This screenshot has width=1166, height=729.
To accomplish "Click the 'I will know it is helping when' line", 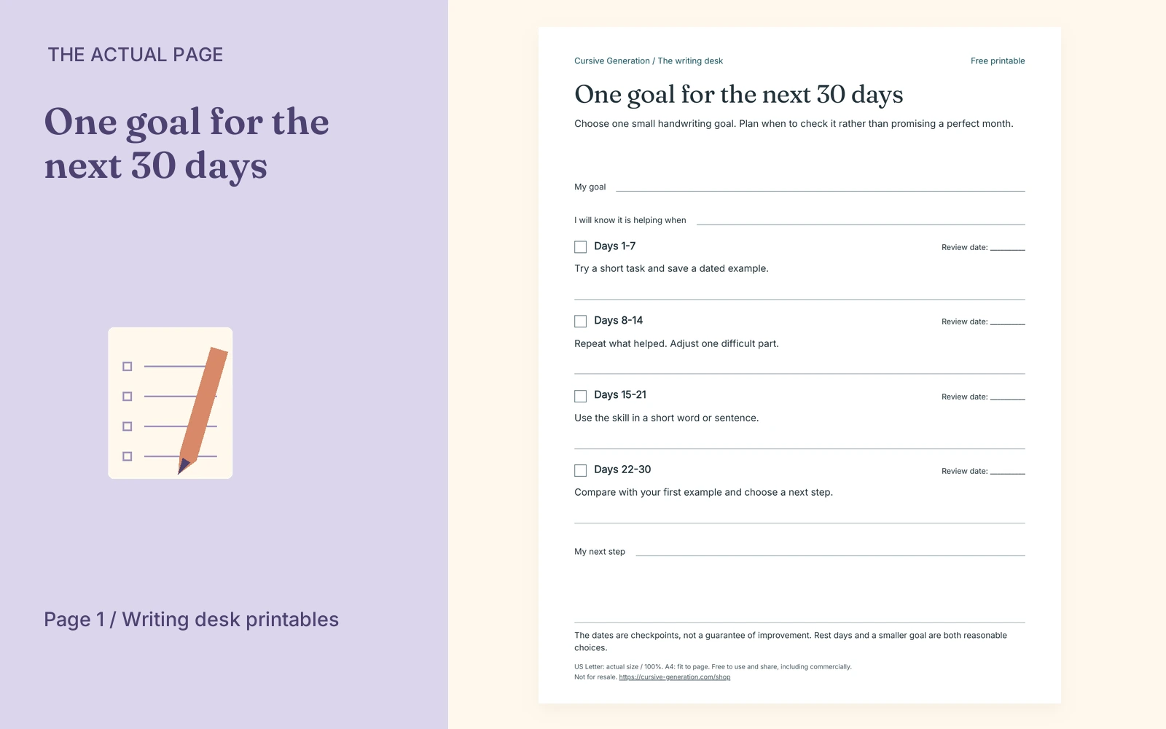I will tap(861, 221).
